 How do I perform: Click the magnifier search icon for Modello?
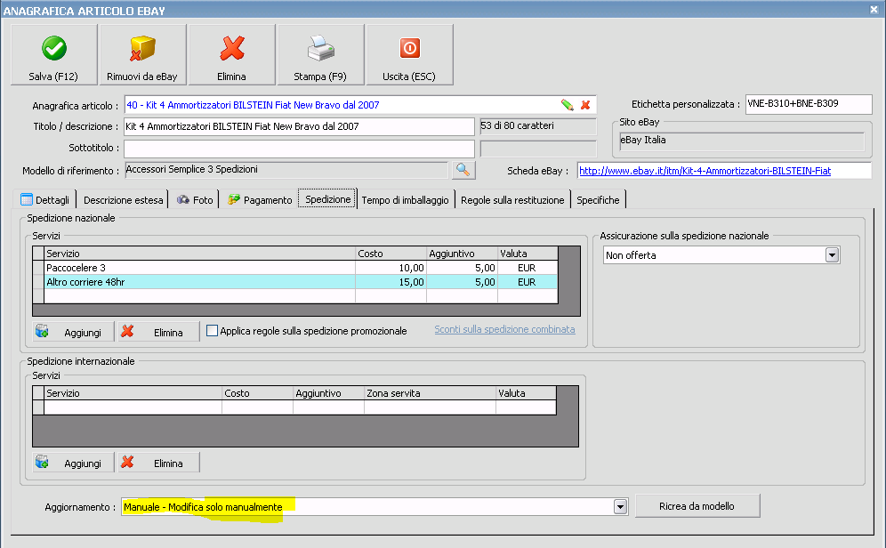[x=463, y=169]
